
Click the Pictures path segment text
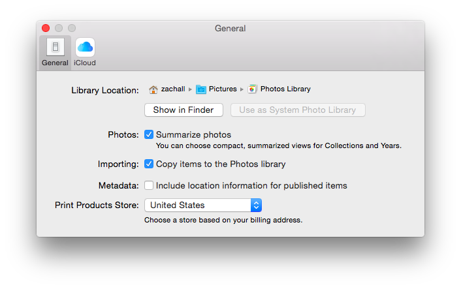click(223, 89)
